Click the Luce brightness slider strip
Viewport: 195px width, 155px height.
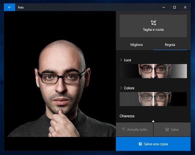pyautogui.click(x=153, y=71)
